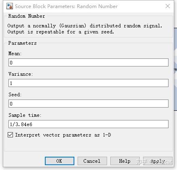Select the Variance input box
Screen dimensions: 177x170
click(x=88, y=83)
